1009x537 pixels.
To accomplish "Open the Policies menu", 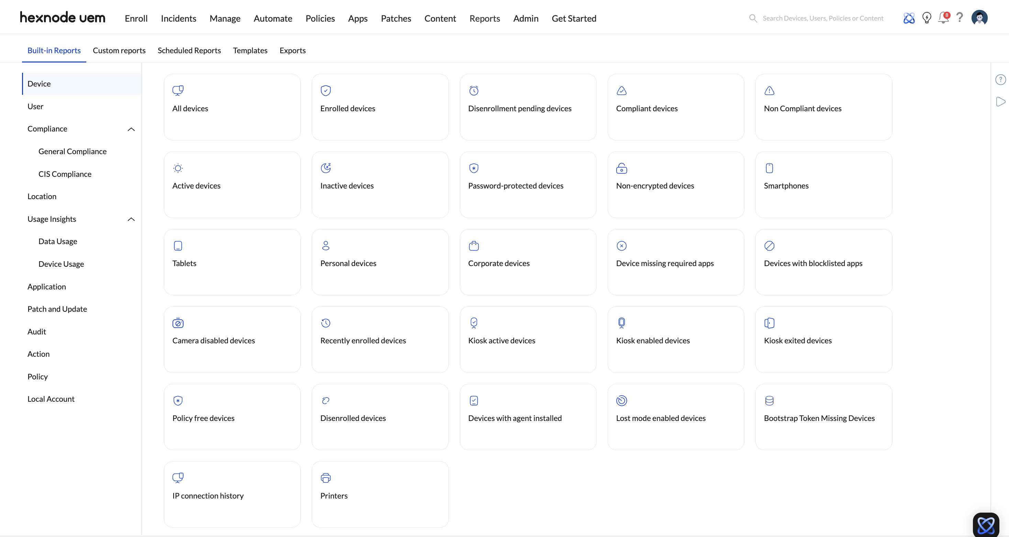I will pyautogui.click(x=320, y=19).
